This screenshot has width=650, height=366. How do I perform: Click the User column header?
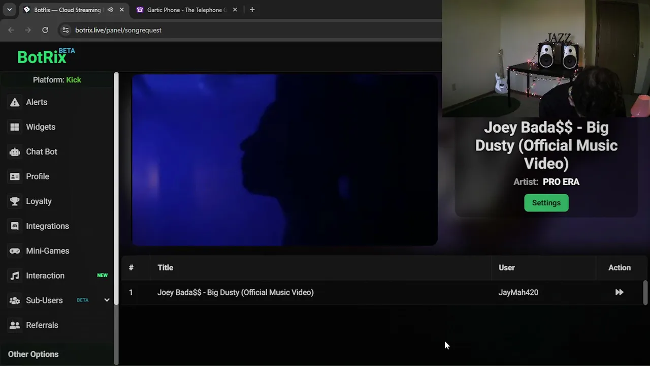(x=506, y=268)
